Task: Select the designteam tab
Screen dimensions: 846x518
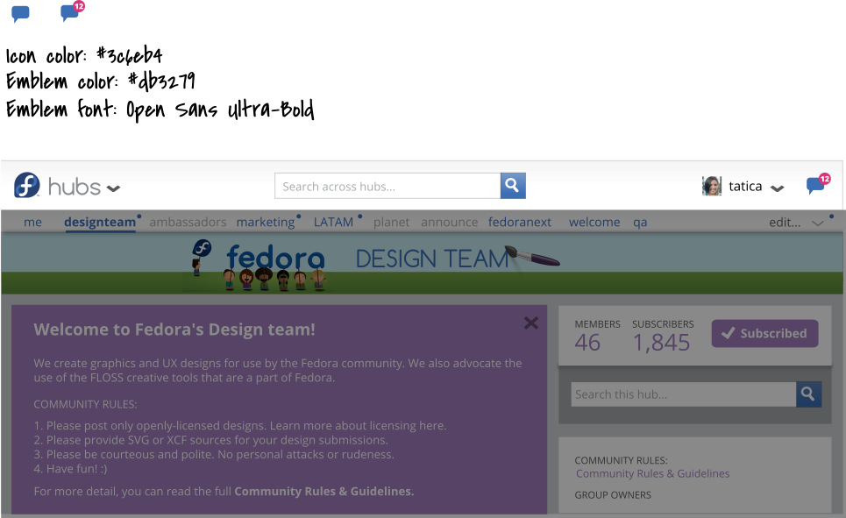Action: 100,222
